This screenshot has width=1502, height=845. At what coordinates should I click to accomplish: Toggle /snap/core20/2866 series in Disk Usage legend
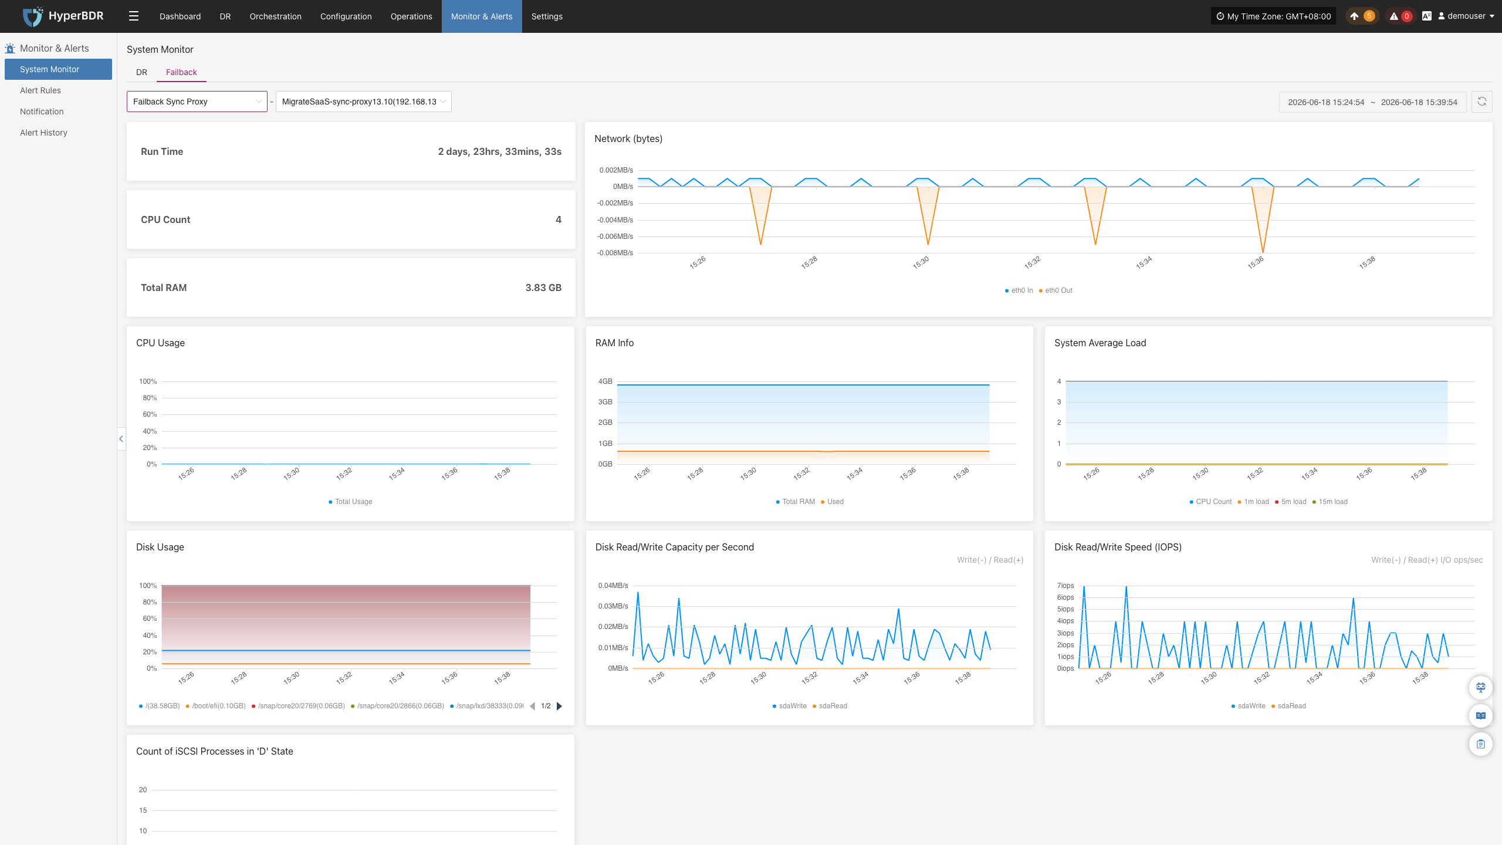click(x=397, y=706)
